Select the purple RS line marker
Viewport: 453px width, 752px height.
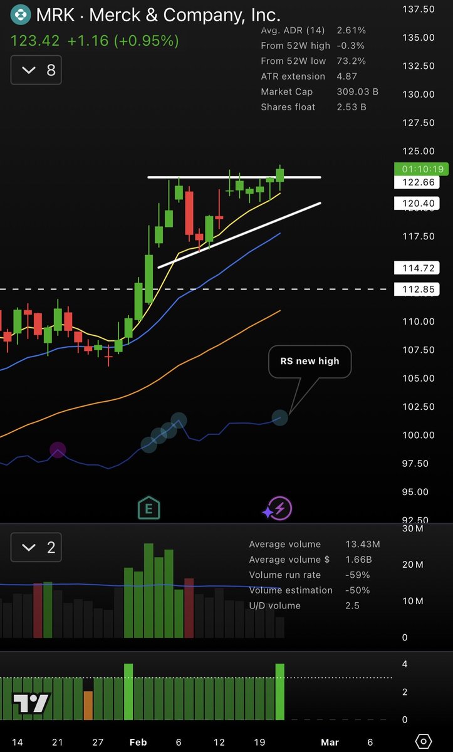pyautogui.click(x=58, y=449)
